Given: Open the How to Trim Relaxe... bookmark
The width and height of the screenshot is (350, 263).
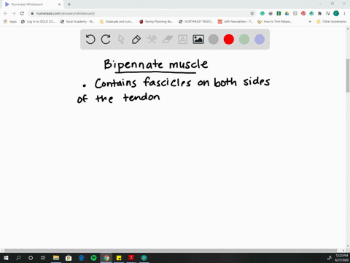Looking at the screenshot, I should point(275,21).
